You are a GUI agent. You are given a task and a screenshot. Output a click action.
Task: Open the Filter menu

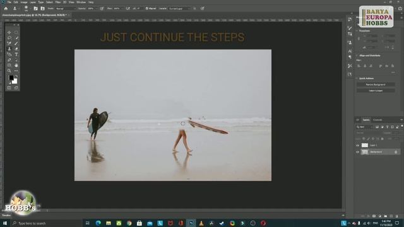57,2
